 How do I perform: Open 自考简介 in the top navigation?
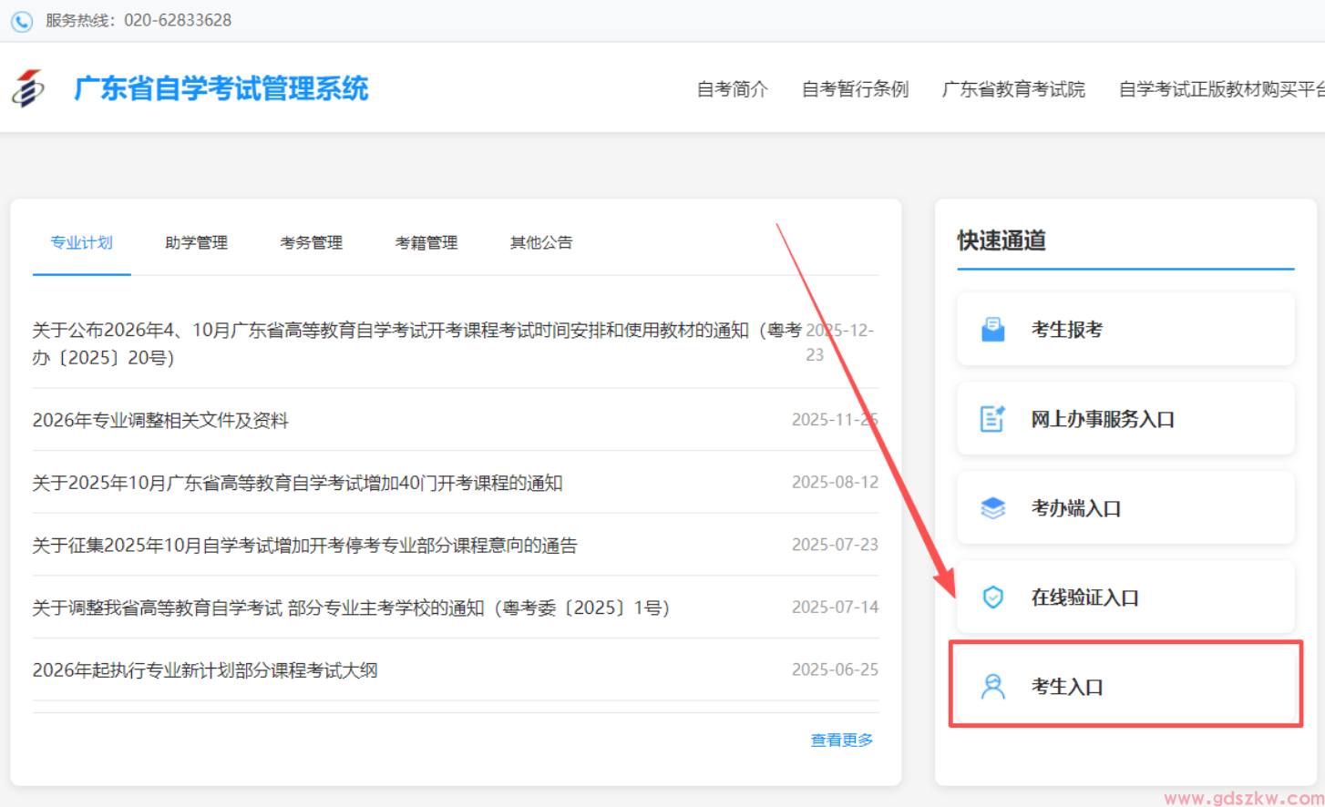coord(732,88)
